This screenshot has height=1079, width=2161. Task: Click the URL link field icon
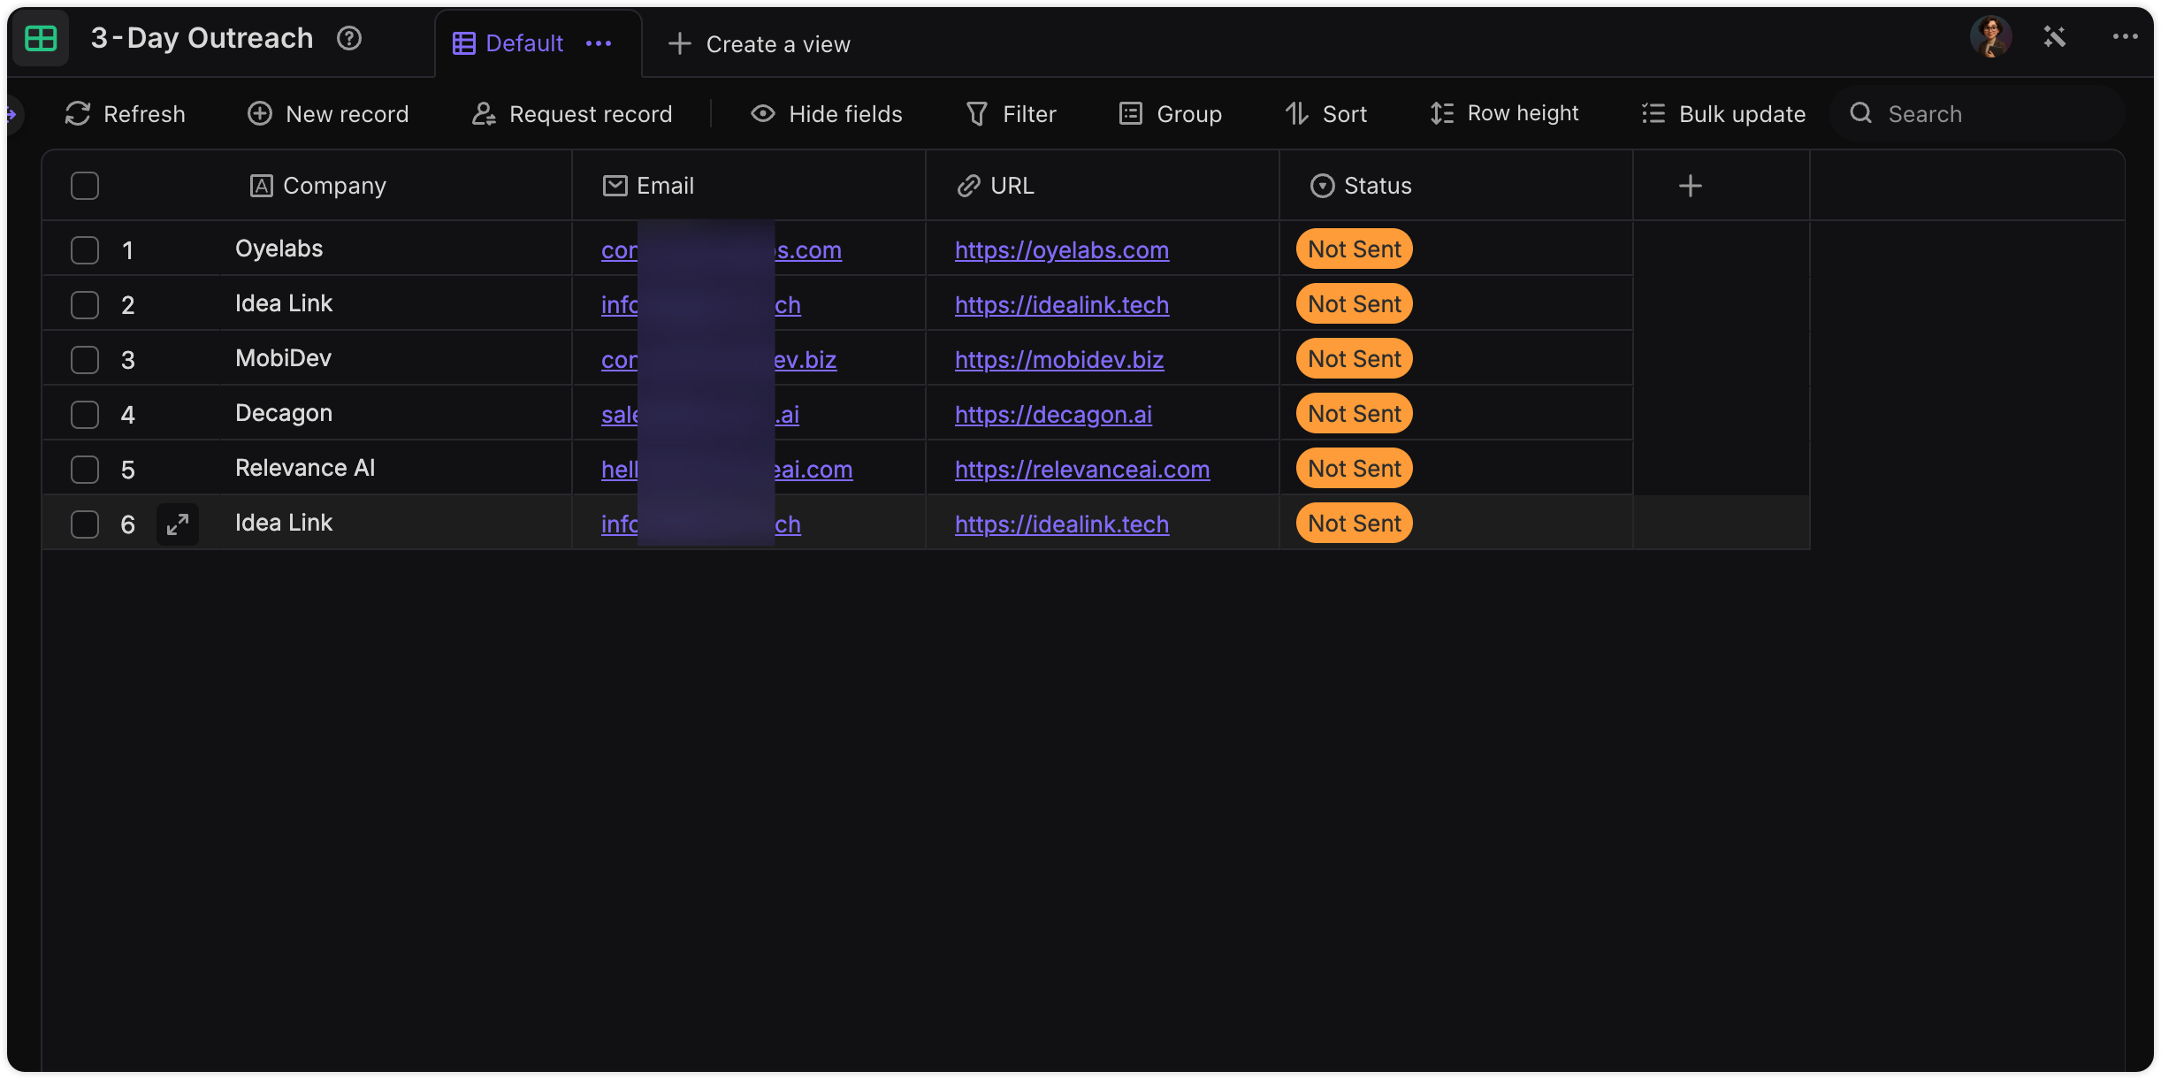tap(968, 186)
